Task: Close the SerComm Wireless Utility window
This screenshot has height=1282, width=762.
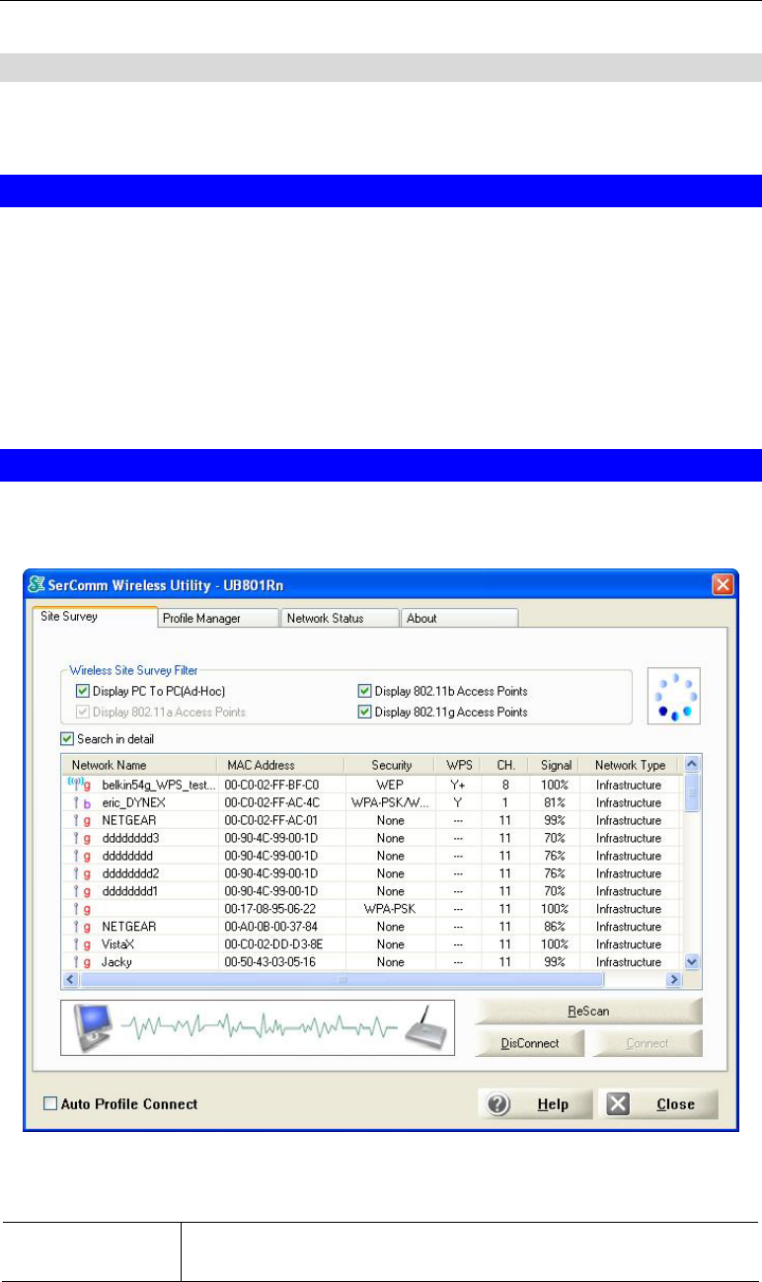Action: [723, 584]
